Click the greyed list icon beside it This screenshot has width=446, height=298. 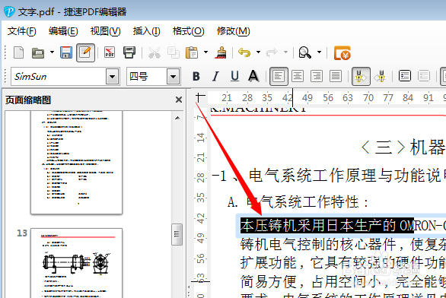424,76
